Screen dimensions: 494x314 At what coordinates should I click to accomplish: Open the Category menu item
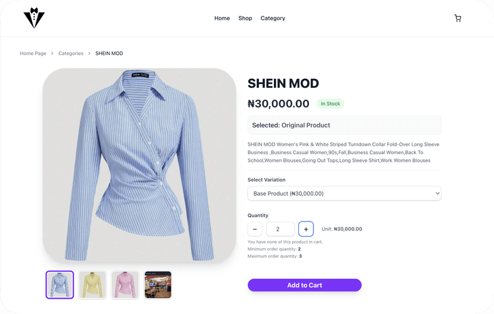(x=273, y=18)
